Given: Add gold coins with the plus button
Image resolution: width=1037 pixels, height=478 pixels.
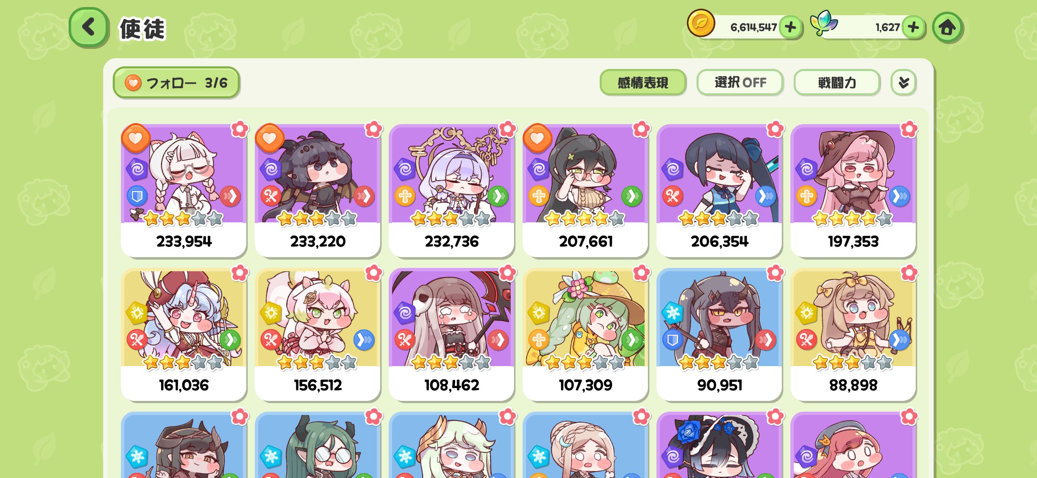Looking at the screenshot, I should 790,27.
